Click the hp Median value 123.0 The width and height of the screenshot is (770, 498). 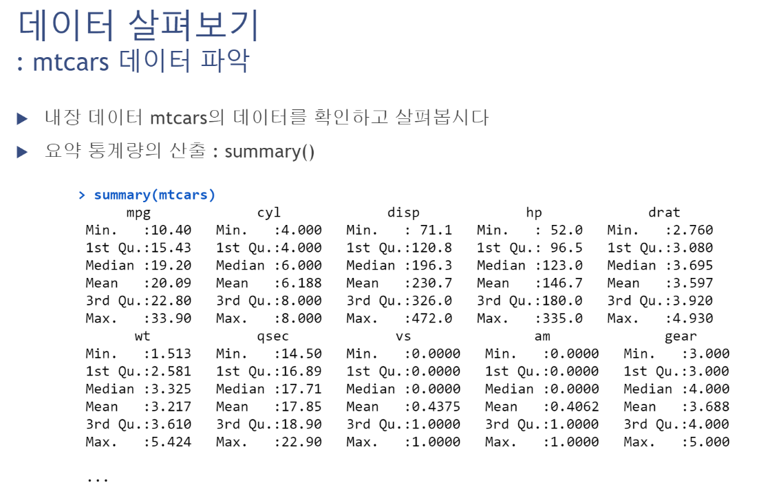pyautogui.click(x=562, y=266)
